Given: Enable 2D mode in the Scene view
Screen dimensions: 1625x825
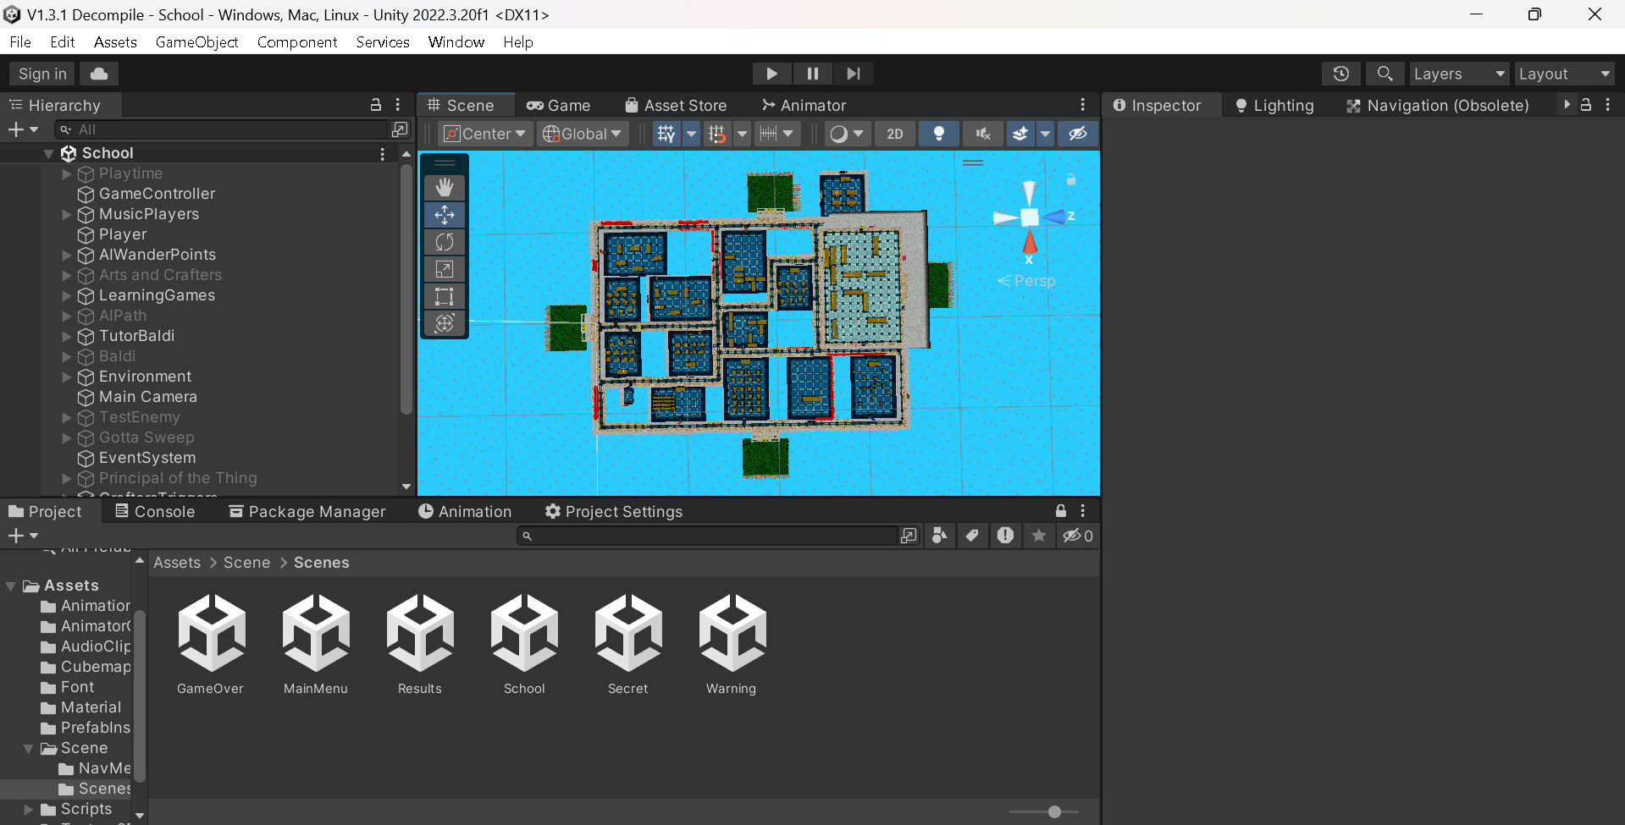Looking at the screenshot, I should click(893, 133).
